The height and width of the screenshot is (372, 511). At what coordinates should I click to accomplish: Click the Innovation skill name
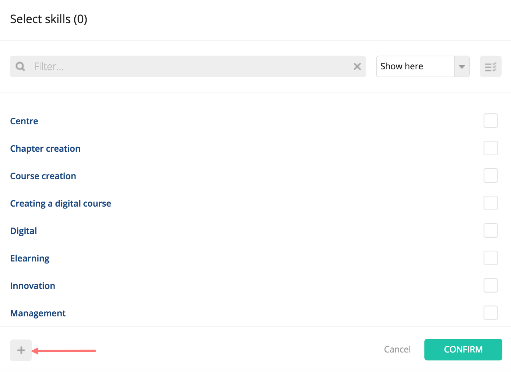[32, 286]
